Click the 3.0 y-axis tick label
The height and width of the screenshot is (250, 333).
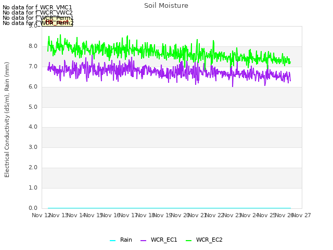33,147
